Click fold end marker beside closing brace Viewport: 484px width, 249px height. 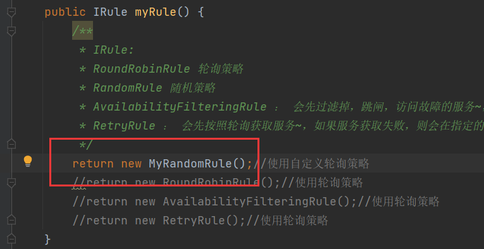11,238
